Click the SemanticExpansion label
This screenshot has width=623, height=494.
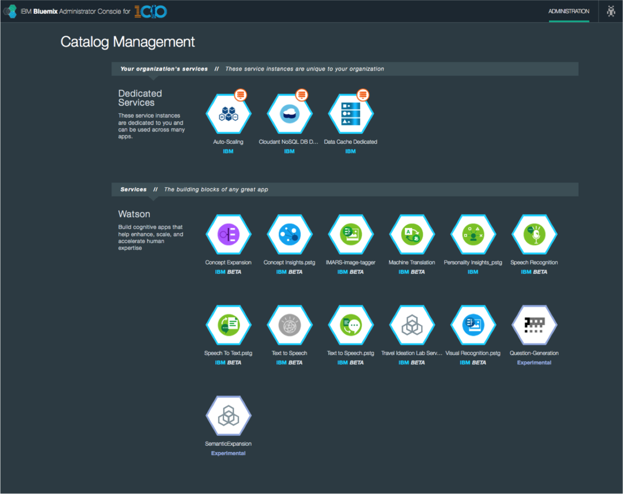(228, 444)
